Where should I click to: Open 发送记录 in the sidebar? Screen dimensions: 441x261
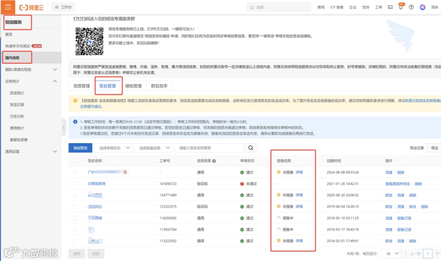coord(17,105)
